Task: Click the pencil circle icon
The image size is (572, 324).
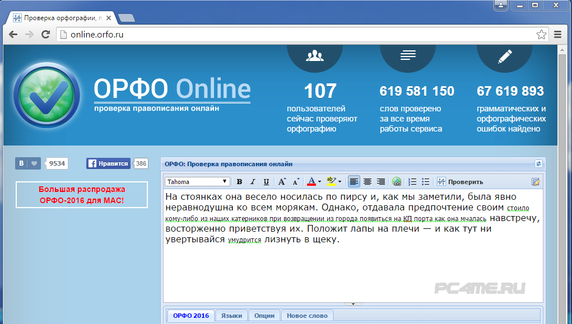Action: point(505,57)
